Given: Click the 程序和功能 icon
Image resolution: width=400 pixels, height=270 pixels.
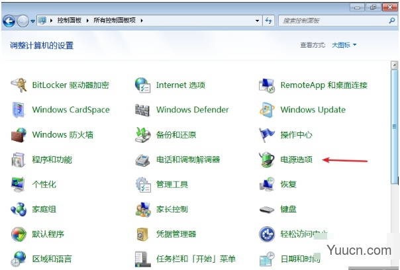Looking at the screenshot, I should pos(19,159).
